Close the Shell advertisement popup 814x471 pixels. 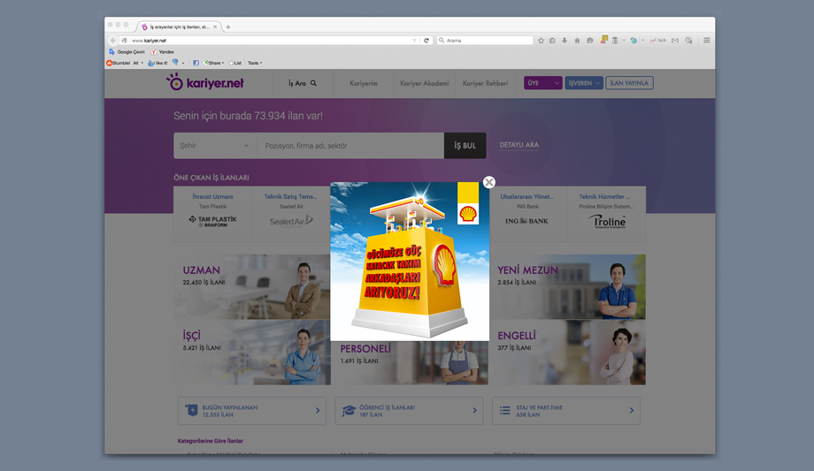[489, 182]
